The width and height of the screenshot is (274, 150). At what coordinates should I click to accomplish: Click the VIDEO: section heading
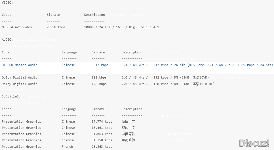[x=7, y=3]
